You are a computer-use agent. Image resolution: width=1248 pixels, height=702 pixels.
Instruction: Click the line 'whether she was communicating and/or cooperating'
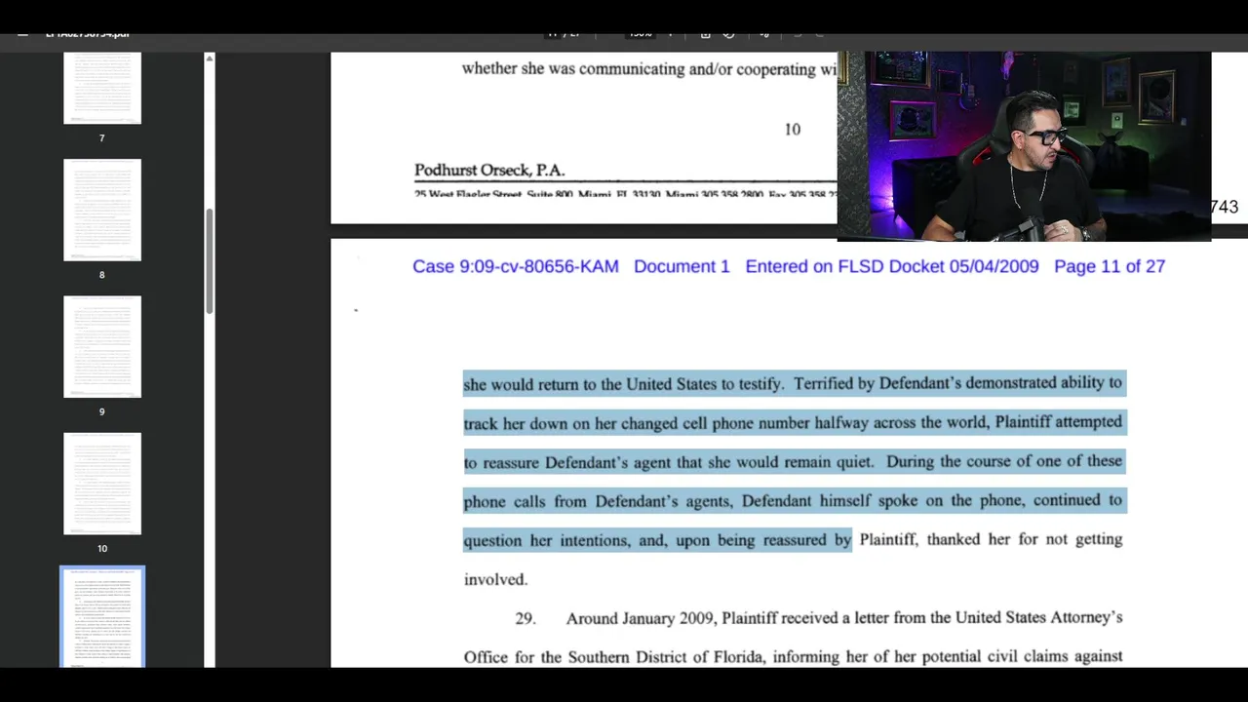click(649, 69)
